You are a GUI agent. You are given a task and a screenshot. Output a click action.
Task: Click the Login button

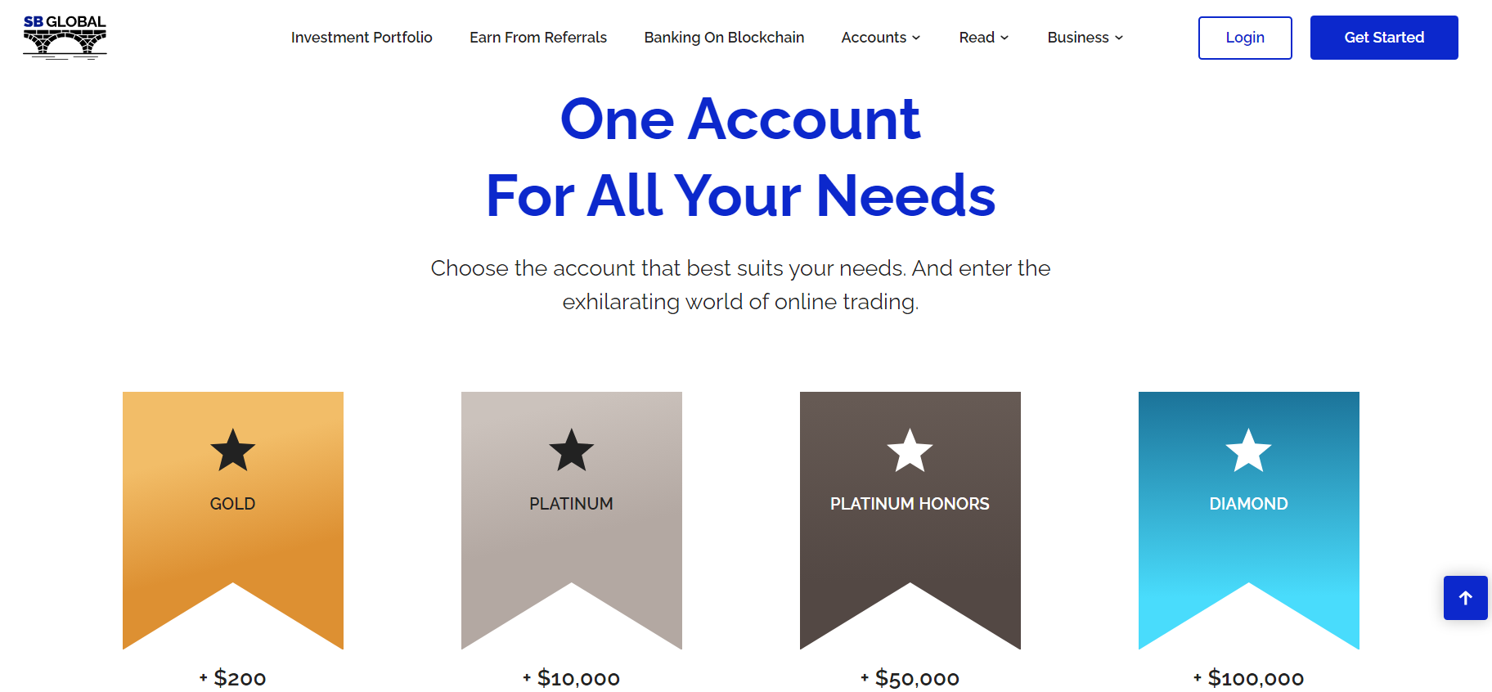(x=1245, y=38)
